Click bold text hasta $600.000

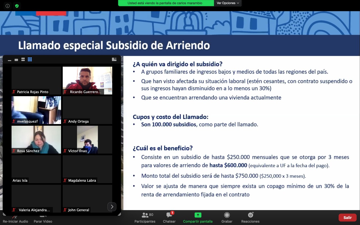pos(228,165)
